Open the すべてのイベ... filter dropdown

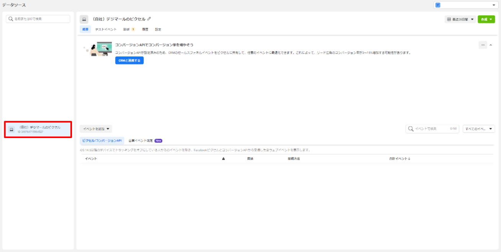click(479, 129)
